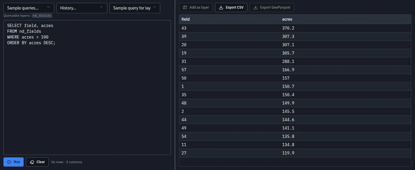Click the map icon in Add as layer

185,7
